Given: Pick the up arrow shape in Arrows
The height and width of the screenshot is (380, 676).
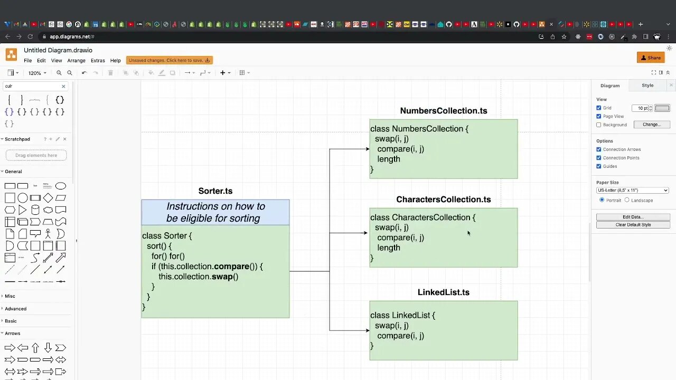Looking at the screenshot, I should point(35,348).
